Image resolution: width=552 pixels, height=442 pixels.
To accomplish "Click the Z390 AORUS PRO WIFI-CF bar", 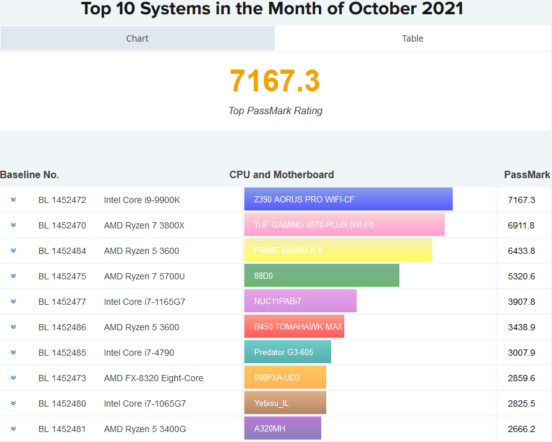I will (x=349, y=199).
